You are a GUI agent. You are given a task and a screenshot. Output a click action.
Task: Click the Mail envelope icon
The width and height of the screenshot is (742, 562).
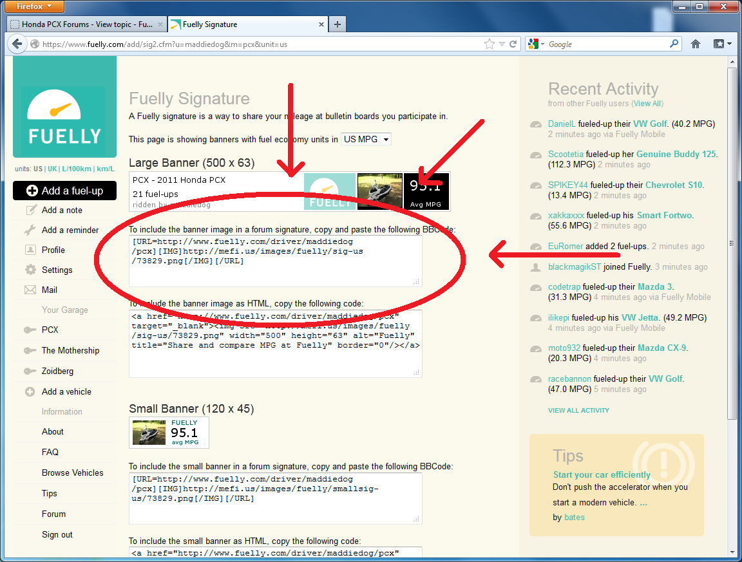(x=30, y=290)
